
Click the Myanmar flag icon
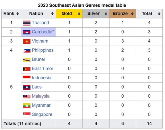click(x=27, y=106)
